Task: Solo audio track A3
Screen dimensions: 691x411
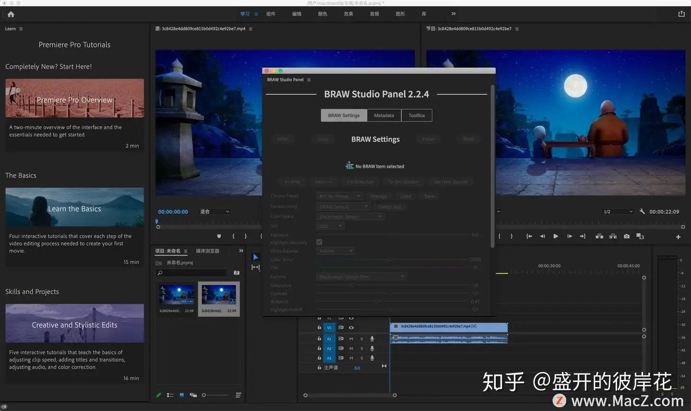Action: click(362, 358)
